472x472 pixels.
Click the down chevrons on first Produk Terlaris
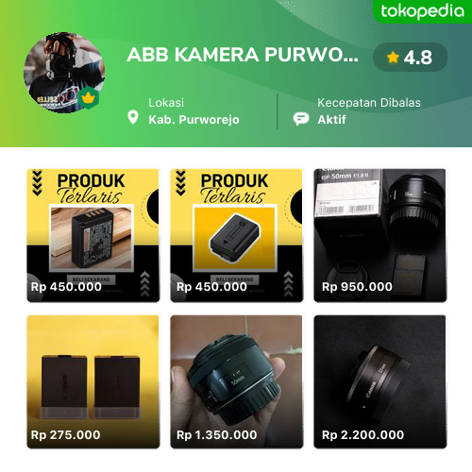[x=37, y=183]
